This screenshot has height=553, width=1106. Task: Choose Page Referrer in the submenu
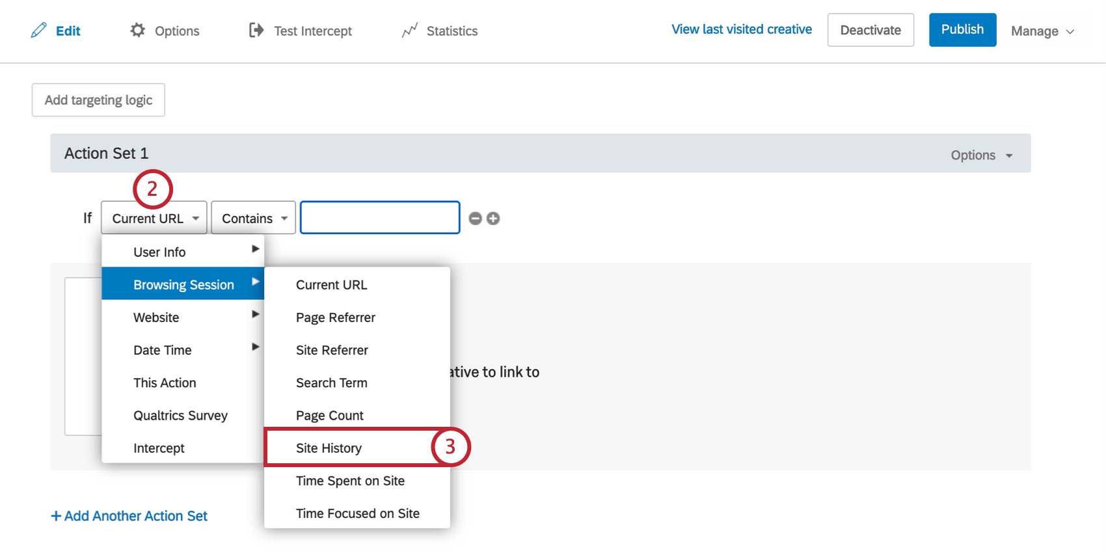click(335, 317)
